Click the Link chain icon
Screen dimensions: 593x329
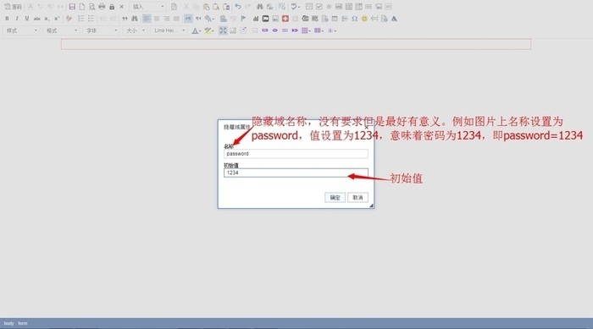coord(224,19)
